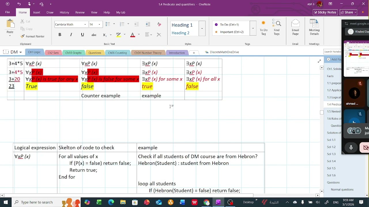This screenshot has width=369, height=207.
Task: Open the font size 14 dropdown
Action: [99, 24]
